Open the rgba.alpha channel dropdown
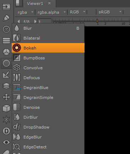 (52, 12)
